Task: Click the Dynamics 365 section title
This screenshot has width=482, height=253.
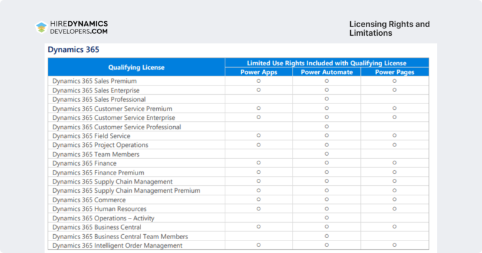Action: point(73,50)
